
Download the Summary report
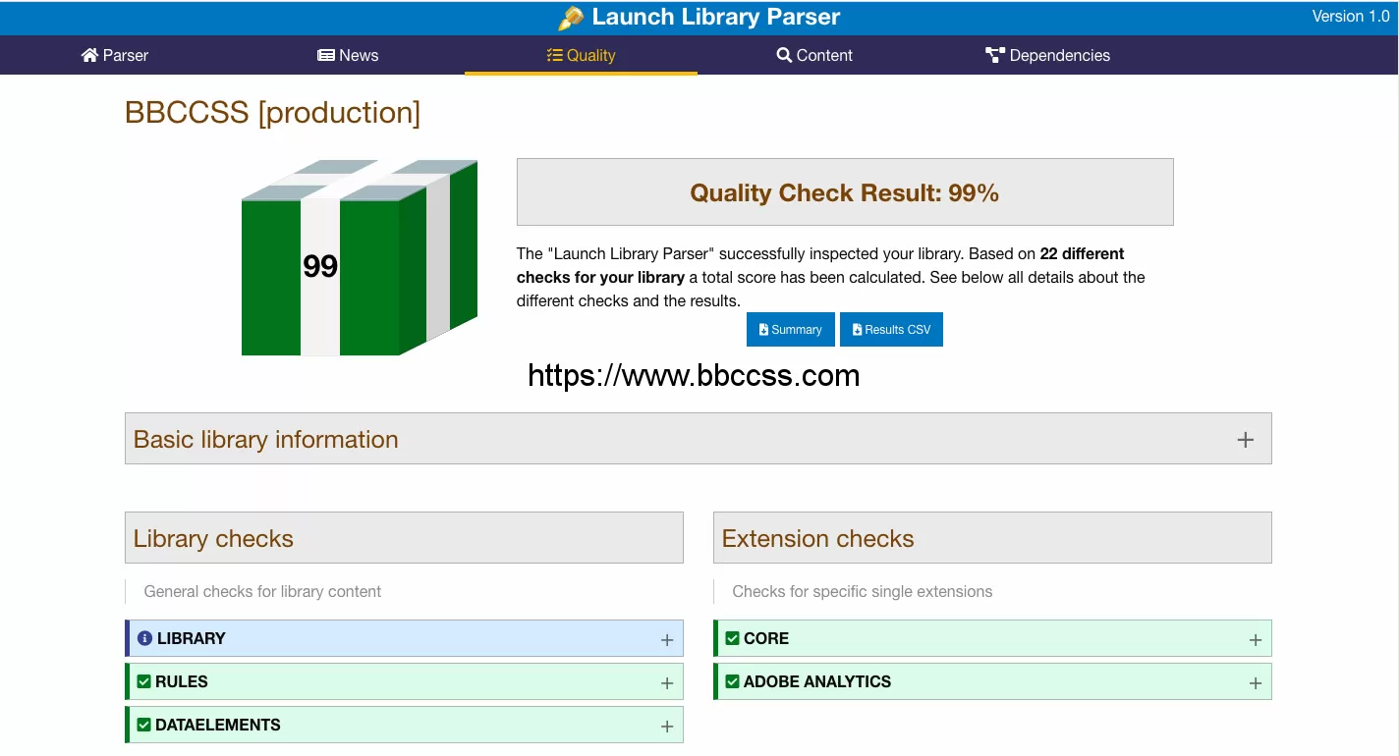coord(791,330)
